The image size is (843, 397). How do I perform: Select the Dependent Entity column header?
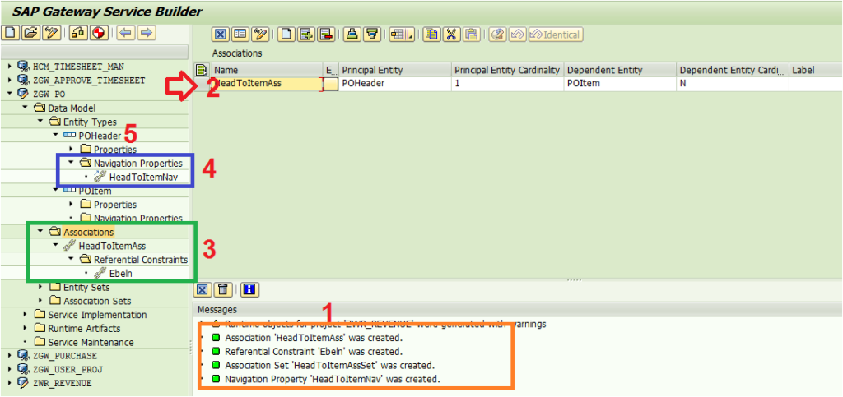pyautogui.click(x=621, y=71)
